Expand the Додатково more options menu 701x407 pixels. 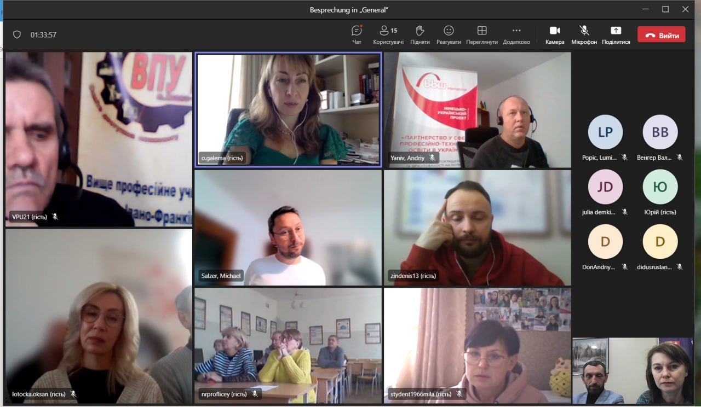click(516, 34)
